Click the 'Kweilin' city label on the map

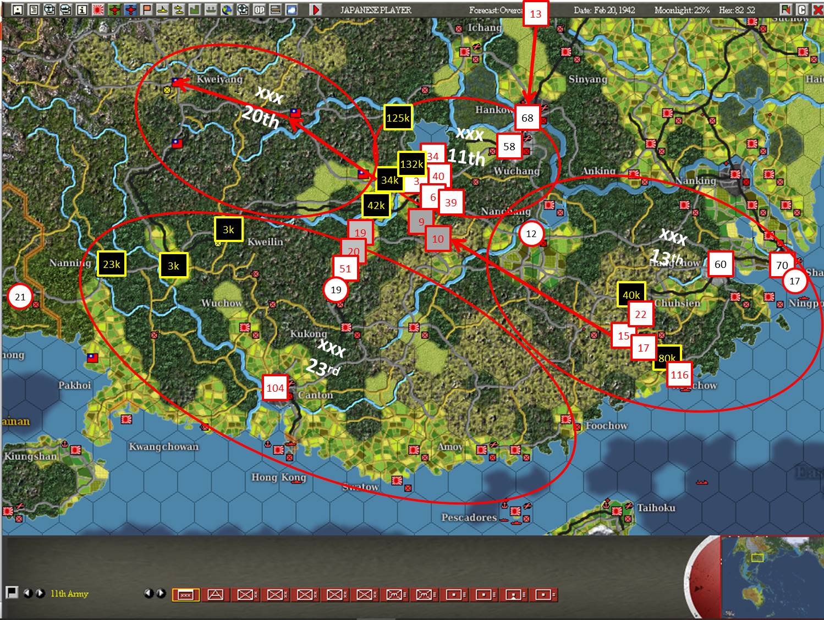pyautogui.click(x=265, y=242)
